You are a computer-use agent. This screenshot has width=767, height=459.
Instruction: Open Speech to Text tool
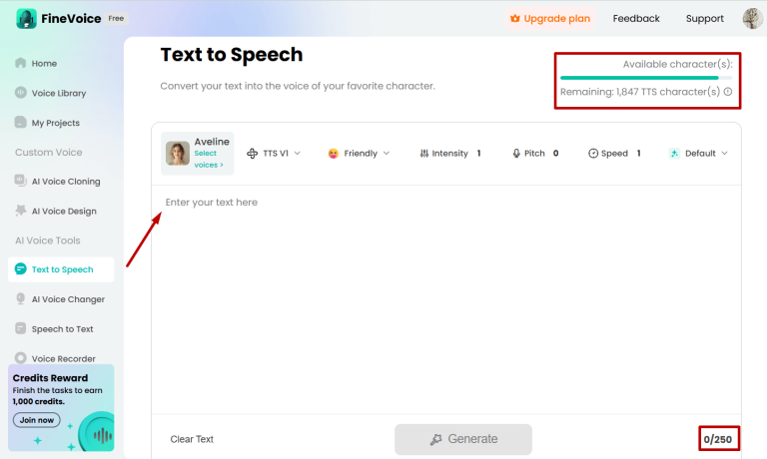coord(62,328)
